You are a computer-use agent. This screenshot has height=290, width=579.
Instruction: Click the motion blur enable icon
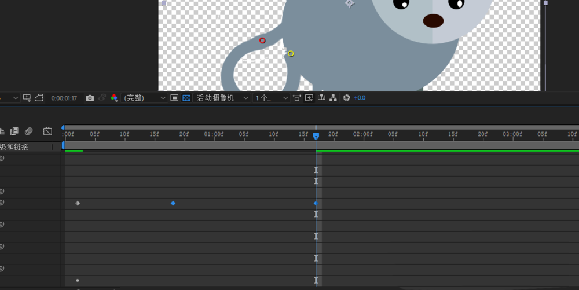28,131
